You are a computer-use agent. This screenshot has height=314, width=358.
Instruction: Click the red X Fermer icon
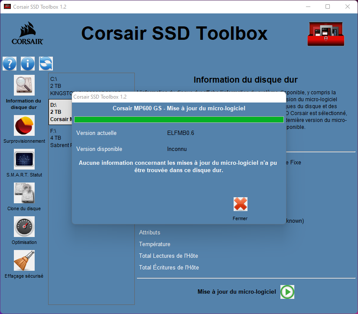[x=241, y=204]
